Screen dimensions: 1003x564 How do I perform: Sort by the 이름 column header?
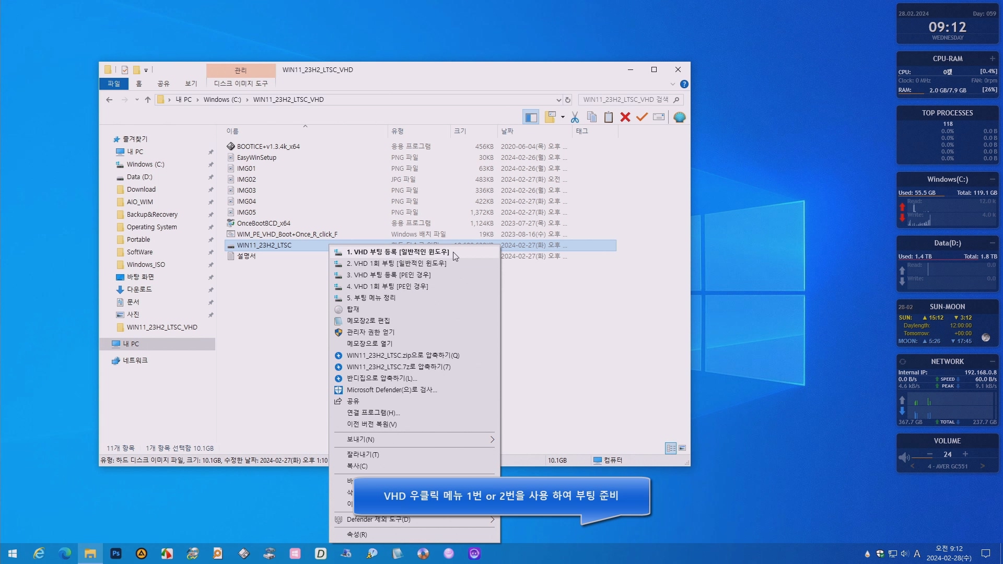click(x=305, y=132)
